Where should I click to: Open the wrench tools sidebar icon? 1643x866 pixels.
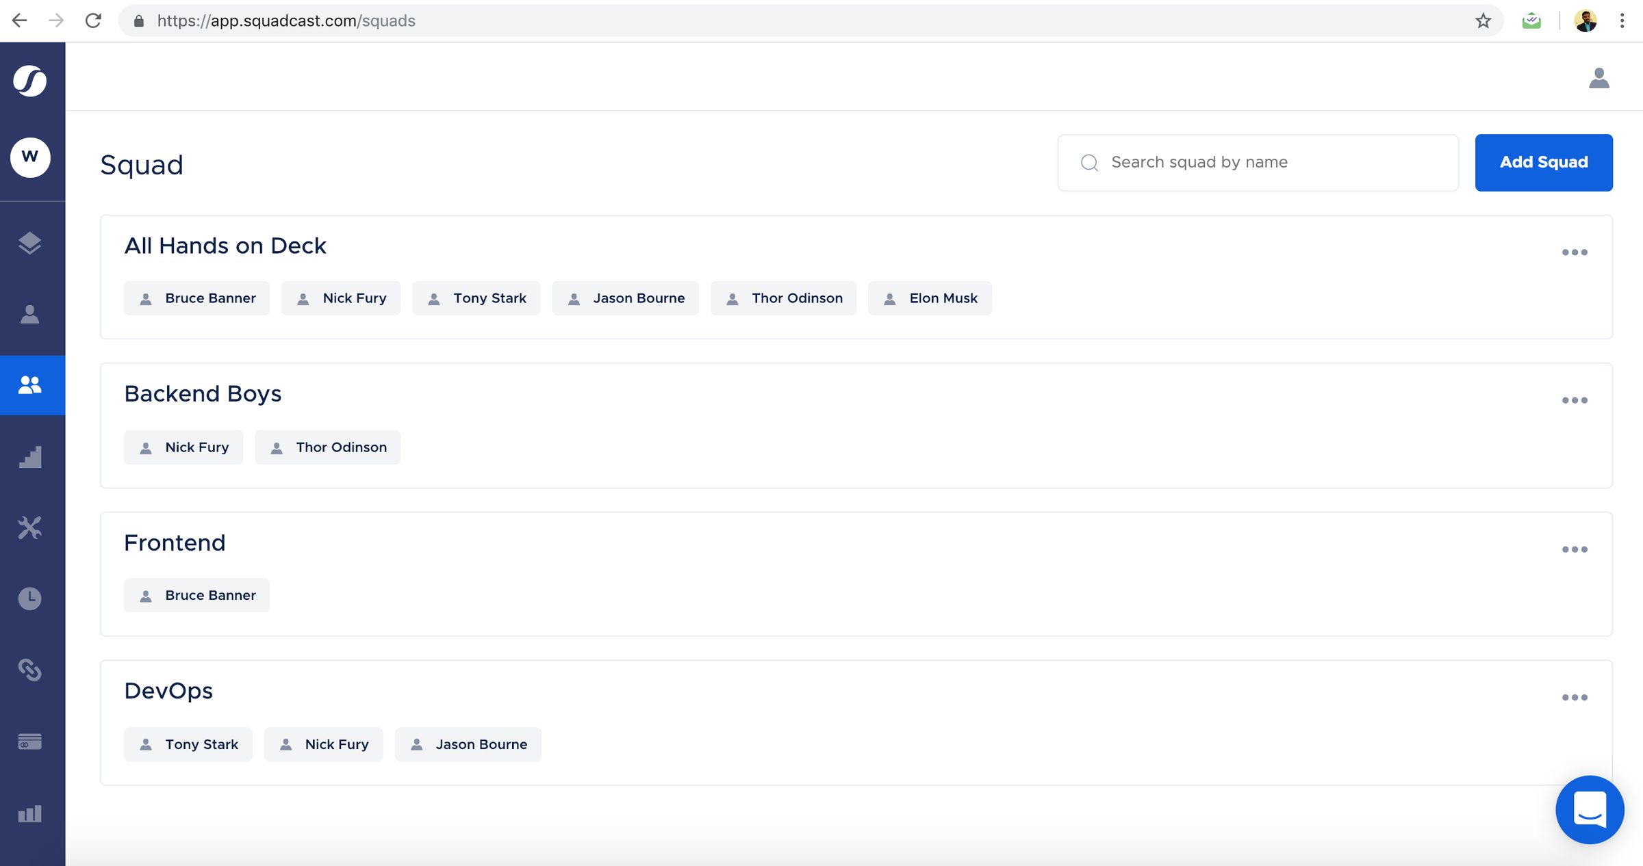click(x=30, y=528)
